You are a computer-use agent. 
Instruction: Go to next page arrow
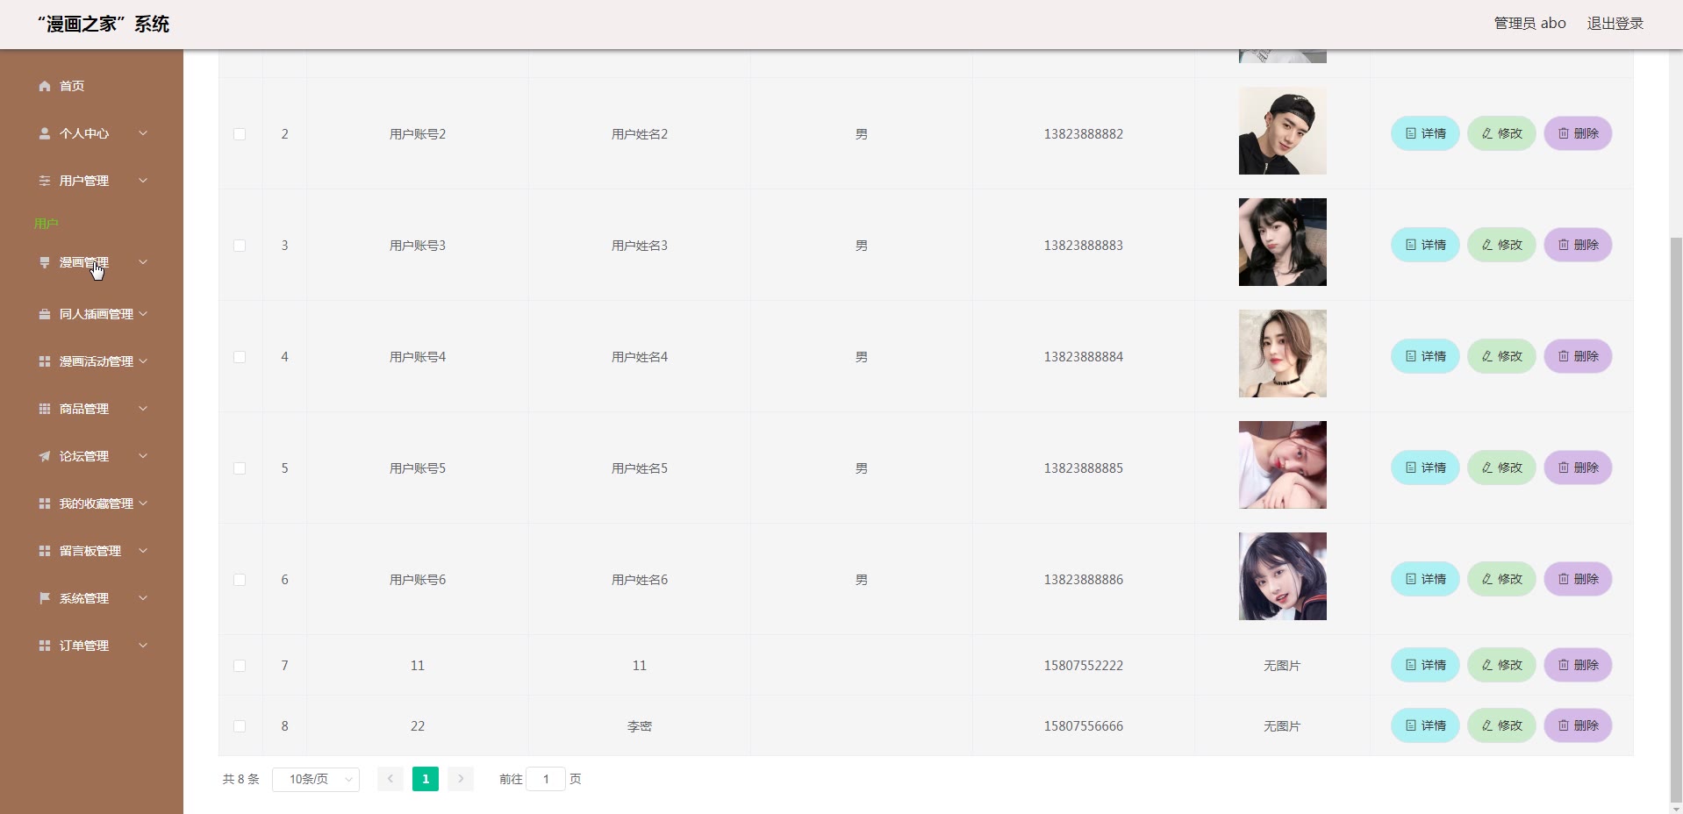(461, 779)
